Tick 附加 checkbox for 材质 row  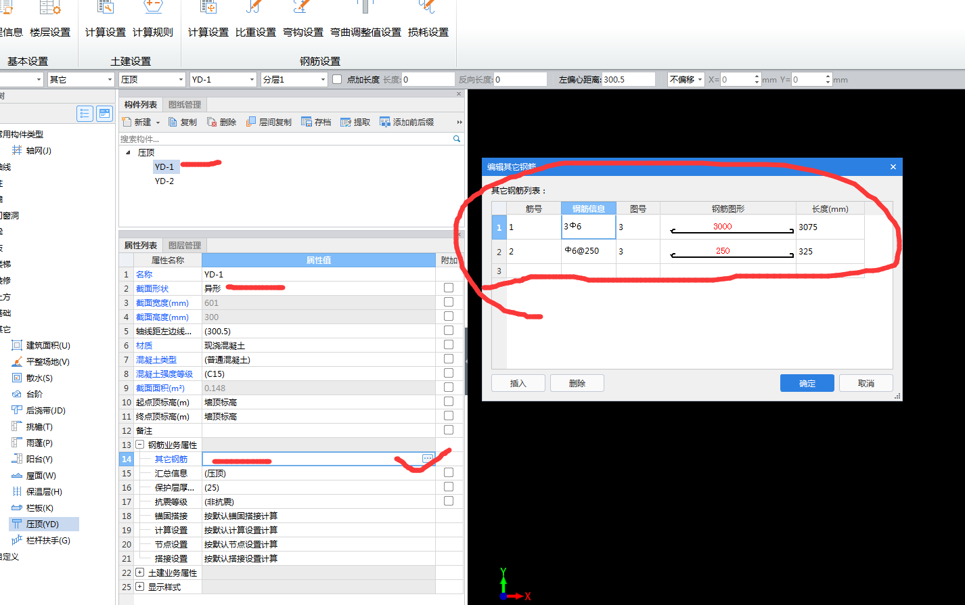pyautogui.click(x=449, y=344)
